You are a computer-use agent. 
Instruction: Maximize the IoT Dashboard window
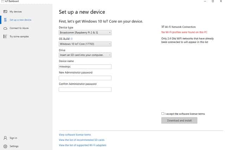[x=213, y=1]
